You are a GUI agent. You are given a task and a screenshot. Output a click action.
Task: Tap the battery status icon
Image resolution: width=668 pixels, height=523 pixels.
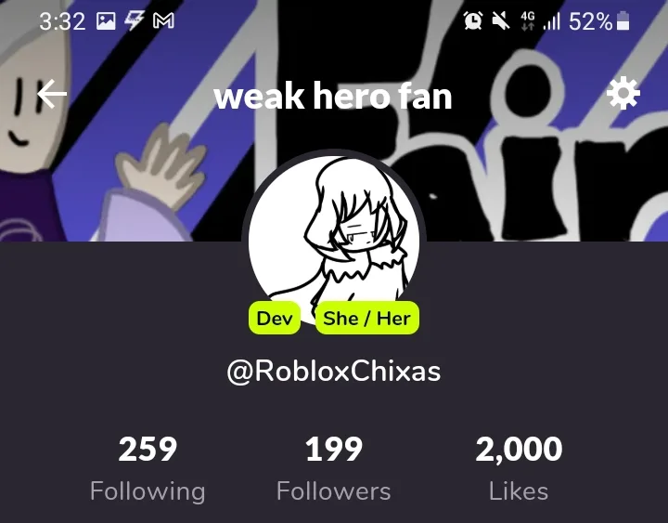(623, 20)
